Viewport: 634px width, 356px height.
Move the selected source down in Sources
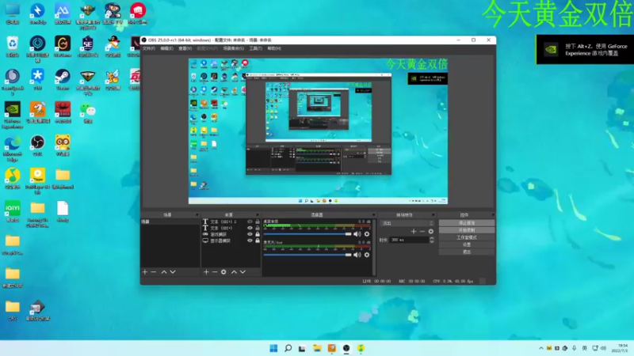tap(243, 272)
